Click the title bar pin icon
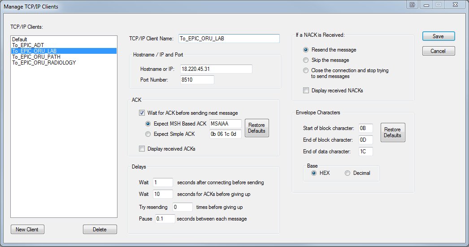 pos(412,5)
